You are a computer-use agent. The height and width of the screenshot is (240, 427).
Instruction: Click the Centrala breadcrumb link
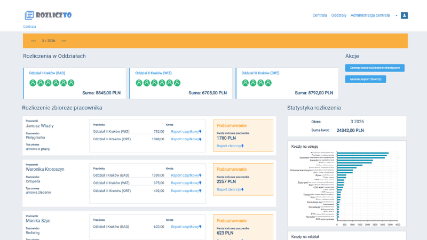click(29, 26)
